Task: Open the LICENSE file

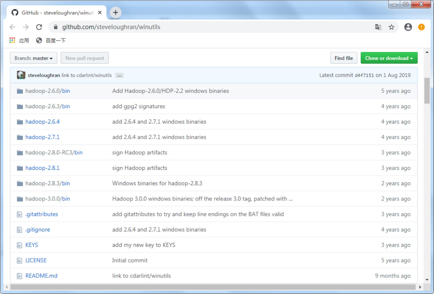Action: pyautogui.click(x=36, y=260)
